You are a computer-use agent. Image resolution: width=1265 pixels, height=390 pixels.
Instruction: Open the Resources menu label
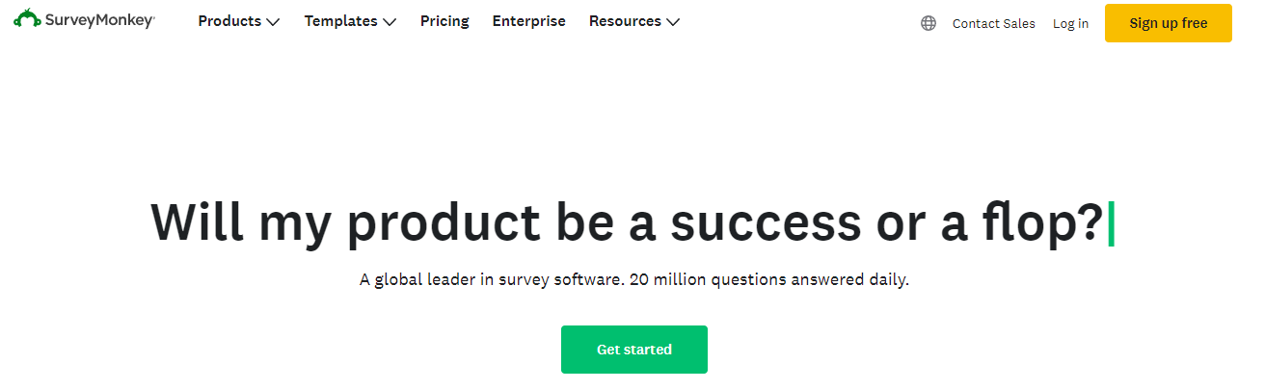[x=625, y=21]
